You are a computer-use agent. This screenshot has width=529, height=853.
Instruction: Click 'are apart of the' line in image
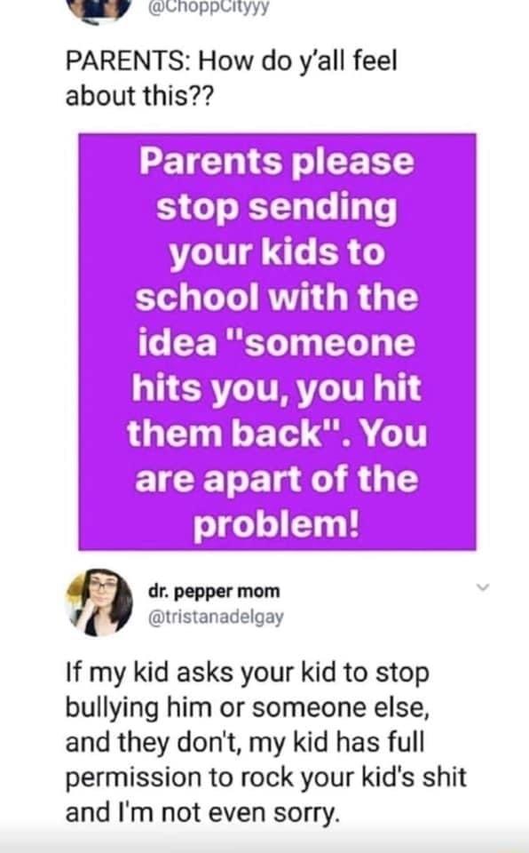(x=277, y=479)
